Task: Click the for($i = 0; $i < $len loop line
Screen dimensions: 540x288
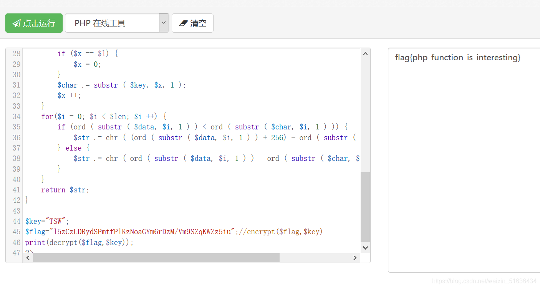Action: pyautogui.click(x=104, y=116)
